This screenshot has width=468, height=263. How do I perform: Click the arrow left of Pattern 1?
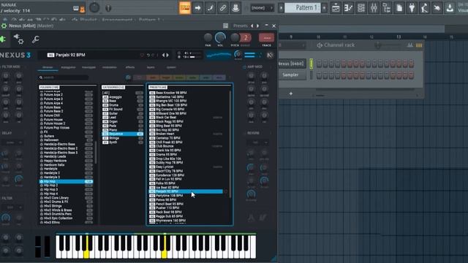coord(281,8)
